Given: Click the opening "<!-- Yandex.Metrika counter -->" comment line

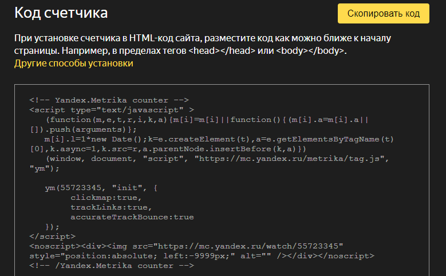Looking at the screenshot, I should point(109,100).
